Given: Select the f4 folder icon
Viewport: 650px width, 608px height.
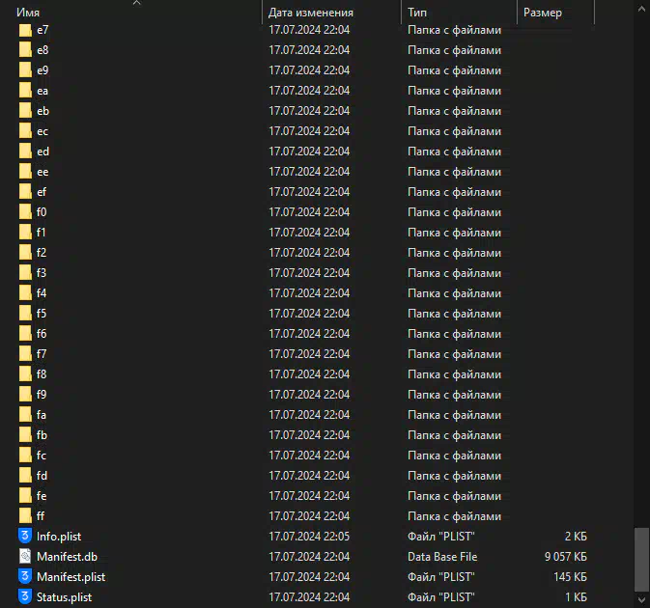Looking at the screenshot, I should (x=25, y=293).
